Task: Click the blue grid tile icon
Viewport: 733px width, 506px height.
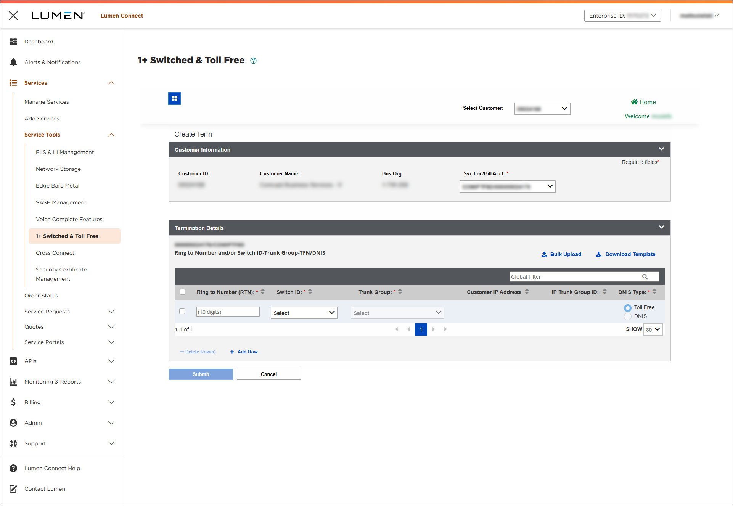Action: click(174, 98)
